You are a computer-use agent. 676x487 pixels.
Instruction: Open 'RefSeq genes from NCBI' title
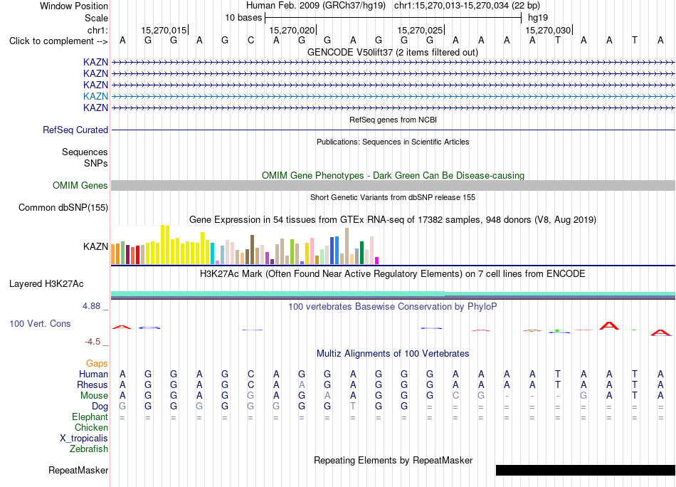[x=394, y=120]
